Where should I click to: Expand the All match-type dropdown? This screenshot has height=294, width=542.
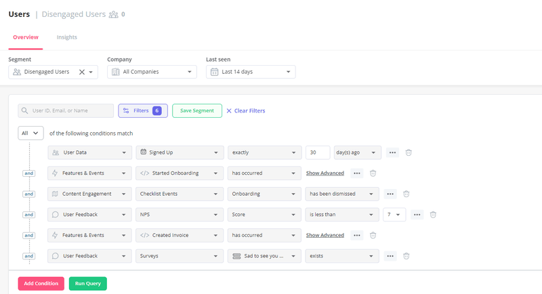(x=30, y=133)
